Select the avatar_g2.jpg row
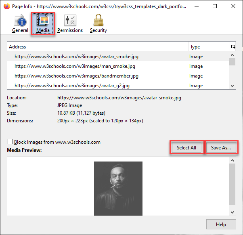Screen dimensions: 243x235 [x=118, y=85]
